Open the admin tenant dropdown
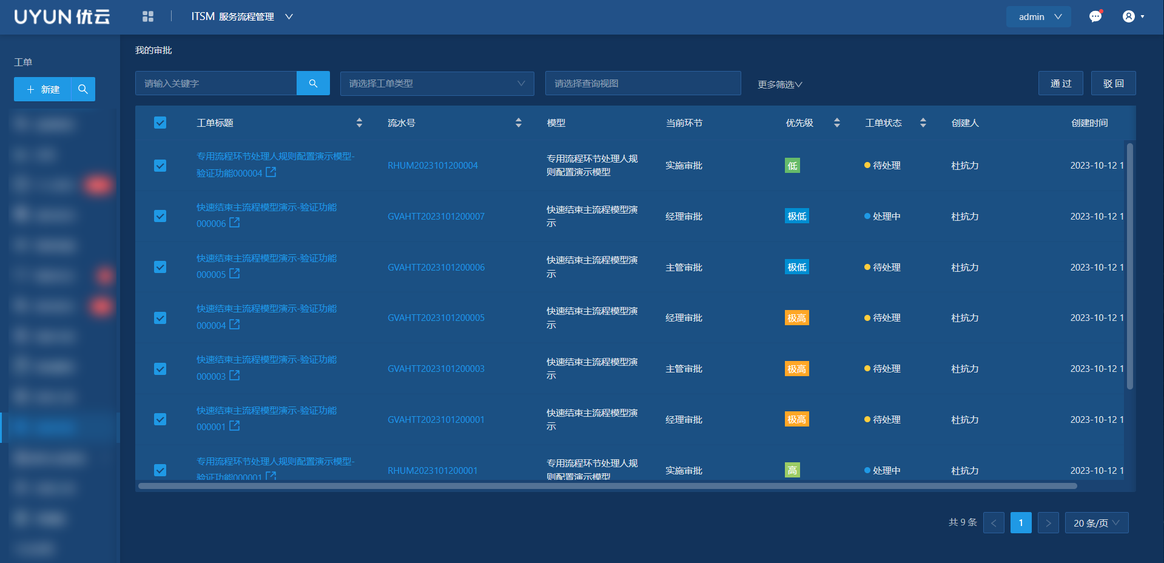The image size is (1164, 563). pyautogui.click(x=1038, y=17)
